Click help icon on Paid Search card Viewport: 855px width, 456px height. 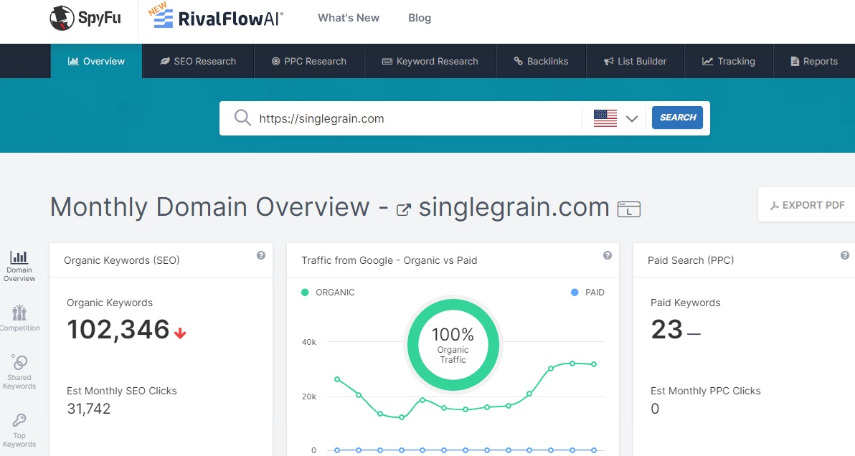845,255
